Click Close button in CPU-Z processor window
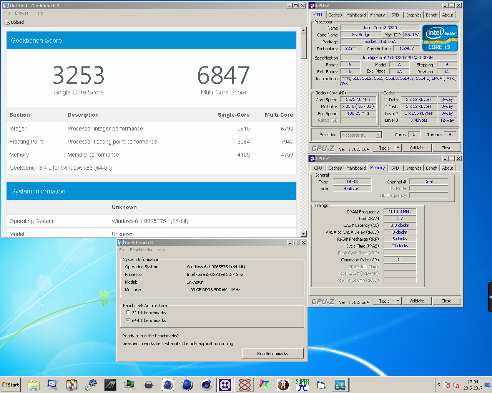The height and width of the screenshot is (393, 492). 446,148
